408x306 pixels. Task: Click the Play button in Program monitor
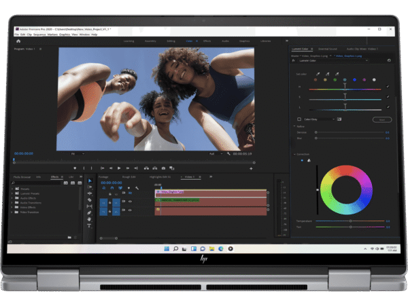click(x=119, y=168)
